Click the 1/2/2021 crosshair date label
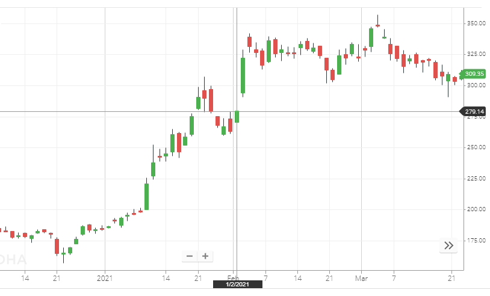The width and height of the screenshot is (490, 296). point(237,284)
